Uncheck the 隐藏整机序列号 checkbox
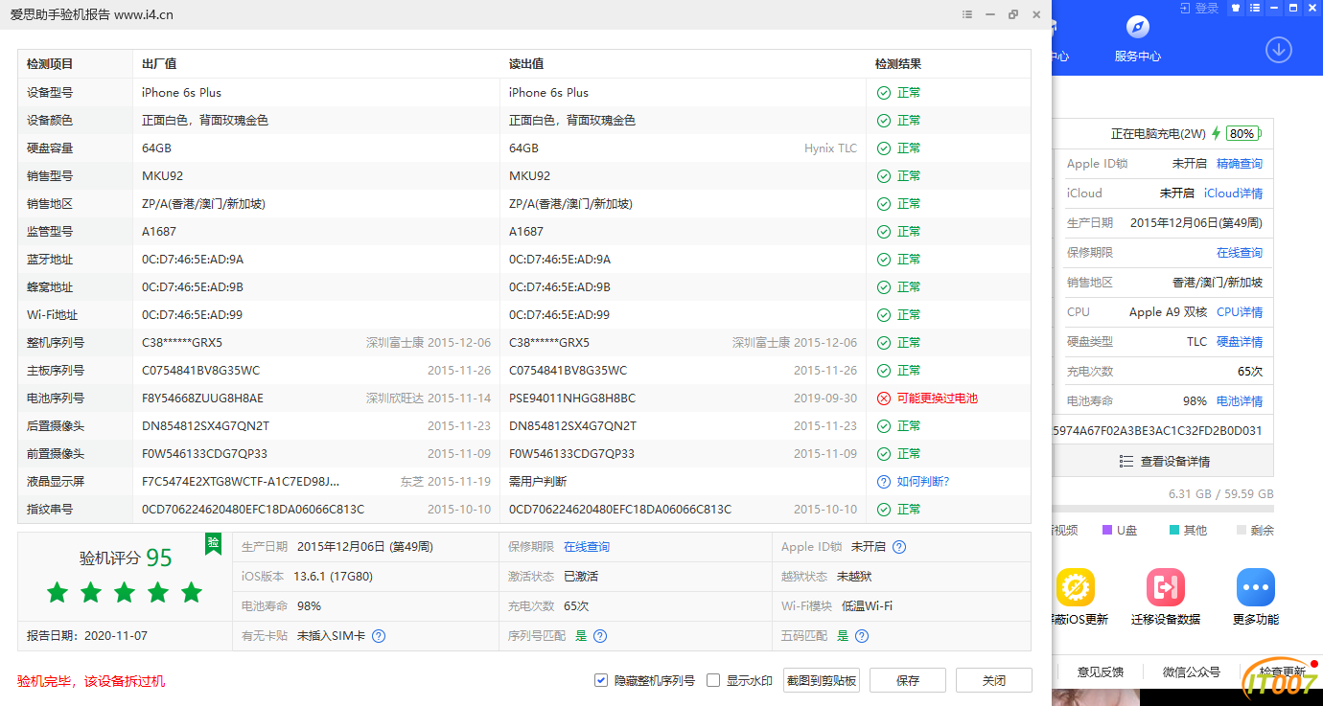Screen dimensions: 1323x706 click(600, 679)
